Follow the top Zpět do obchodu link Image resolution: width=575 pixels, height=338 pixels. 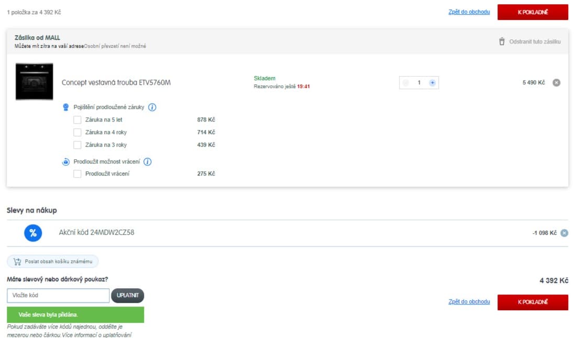469,12
